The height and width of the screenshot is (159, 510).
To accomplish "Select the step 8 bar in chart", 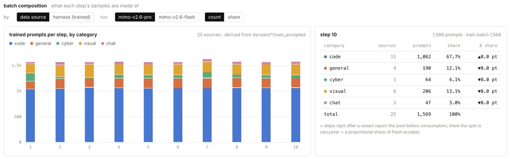I will click(237, 102).
